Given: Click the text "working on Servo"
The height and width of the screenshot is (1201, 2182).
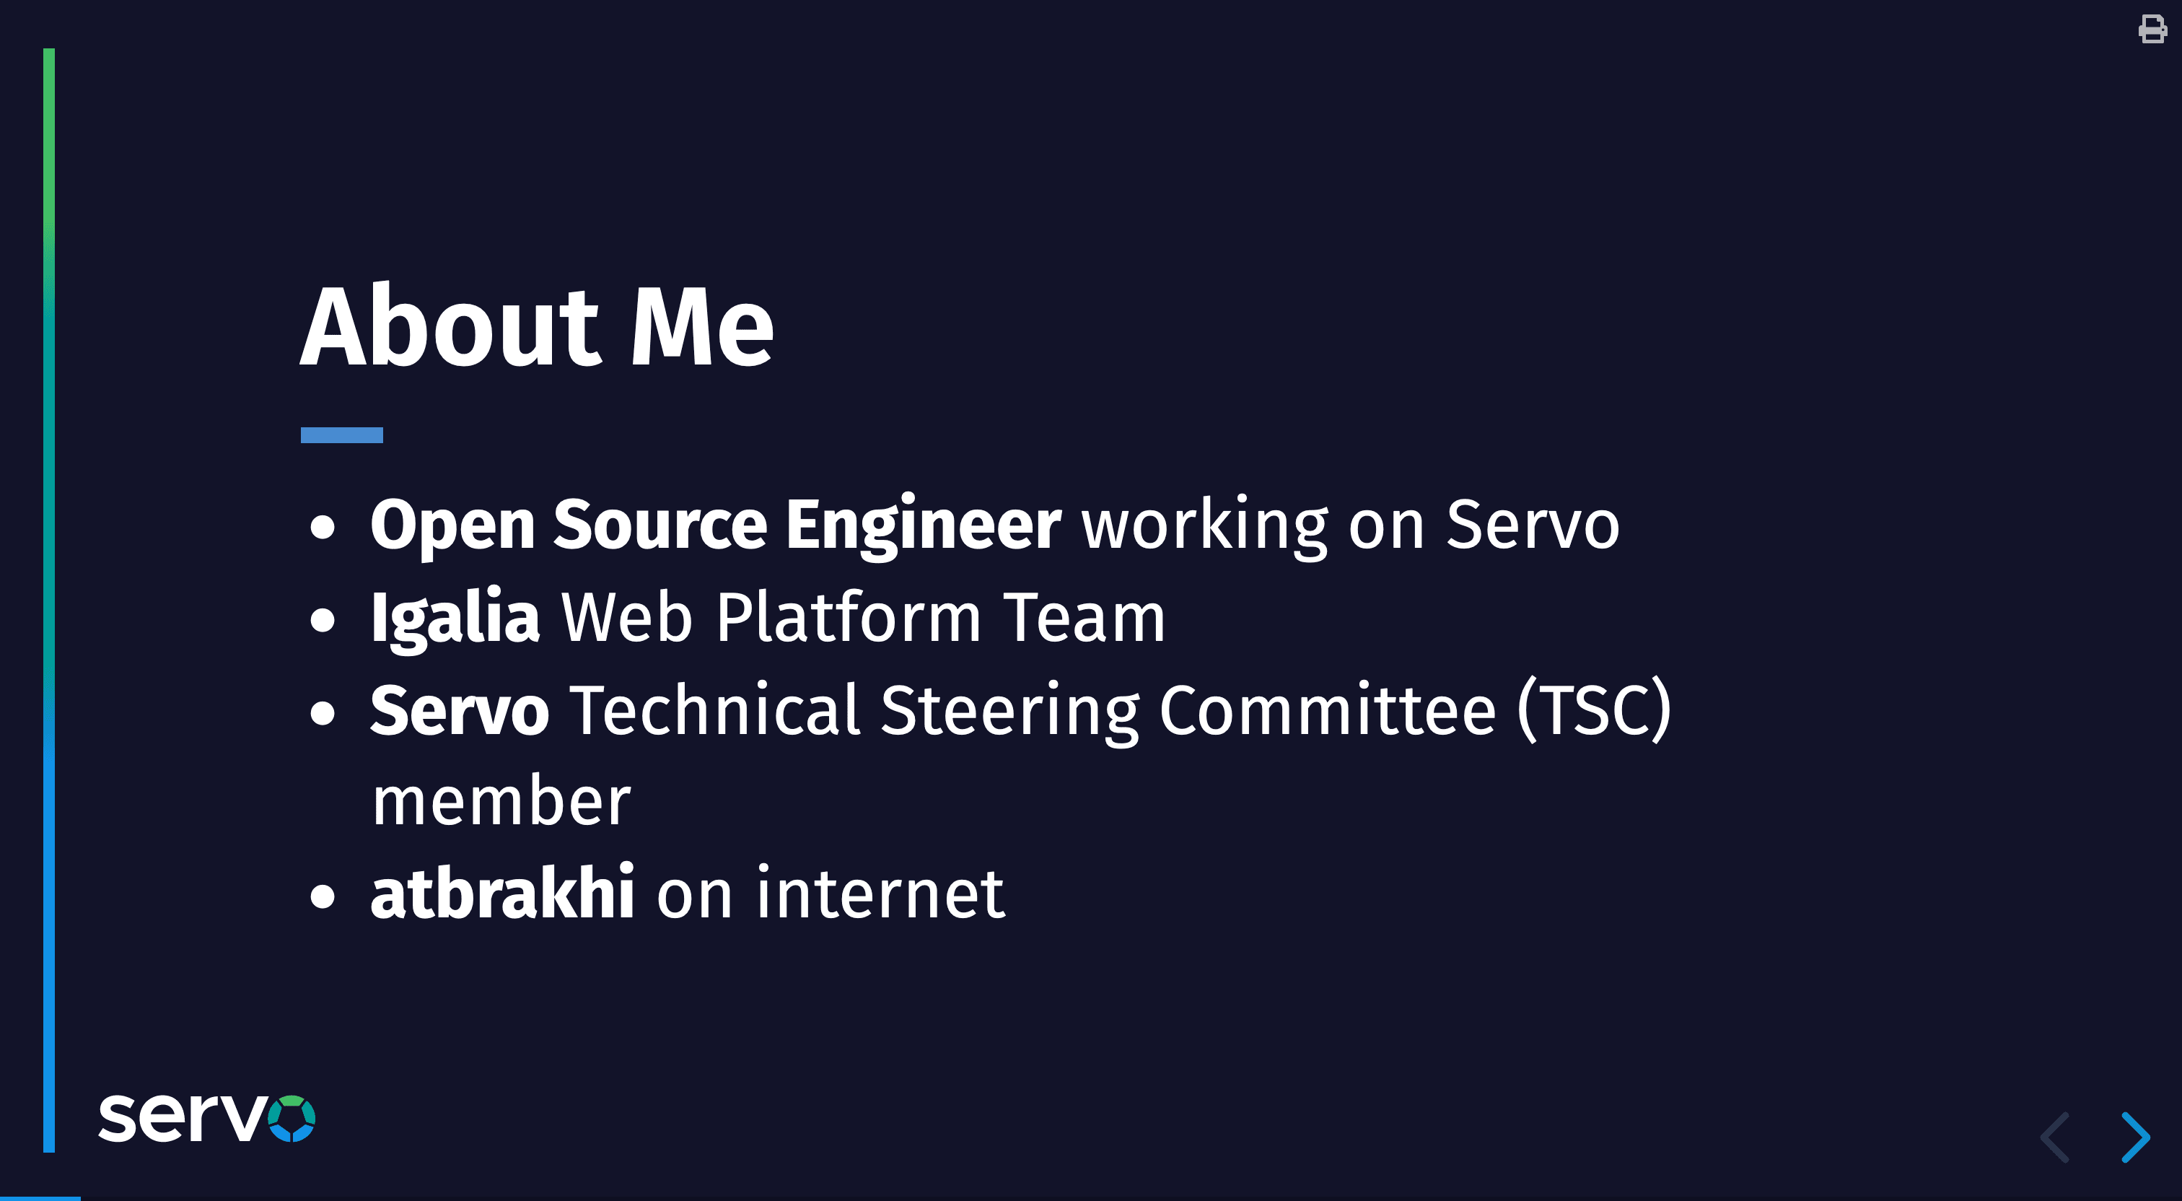Looking at the screenshot, I should 1350,525.
